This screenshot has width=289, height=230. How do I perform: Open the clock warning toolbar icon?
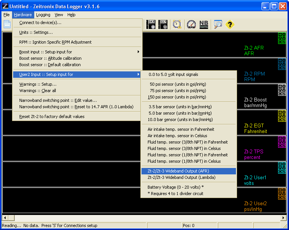(x=177, y=24)
